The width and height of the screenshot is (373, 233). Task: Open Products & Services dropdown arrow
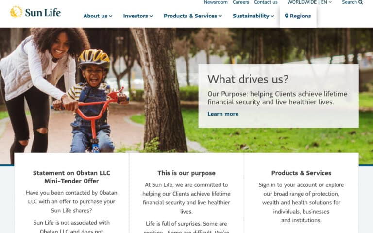click(220, 16)
